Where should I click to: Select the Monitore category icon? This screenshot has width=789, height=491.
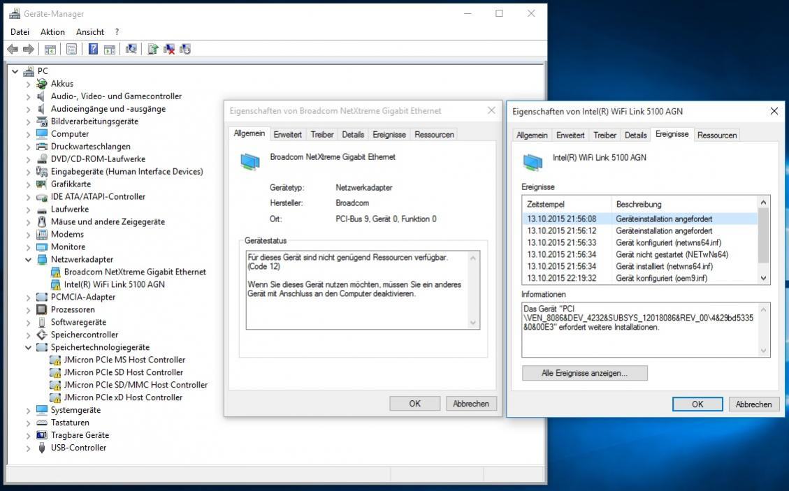click(x=42, y=247)
